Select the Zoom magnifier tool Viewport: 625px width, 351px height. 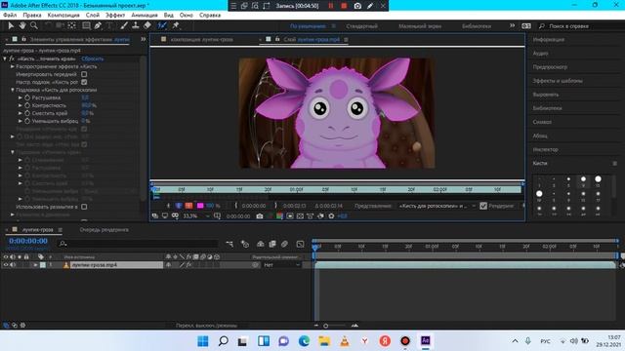tap(34, 25)
